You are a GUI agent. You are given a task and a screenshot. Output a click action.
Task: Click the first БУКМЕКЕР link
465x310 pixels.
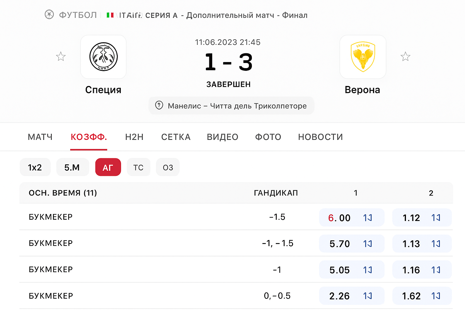(51, 217)
